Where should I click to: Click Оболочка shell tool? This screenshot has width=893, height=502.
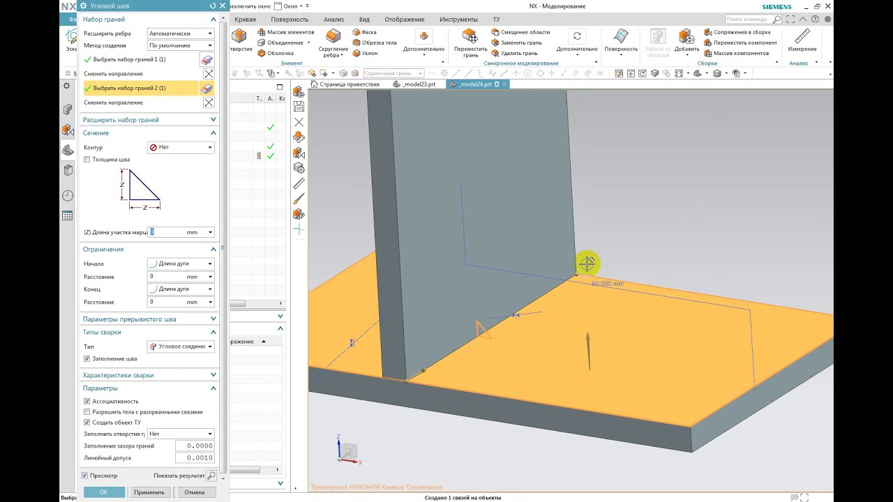tap(276, 53)
